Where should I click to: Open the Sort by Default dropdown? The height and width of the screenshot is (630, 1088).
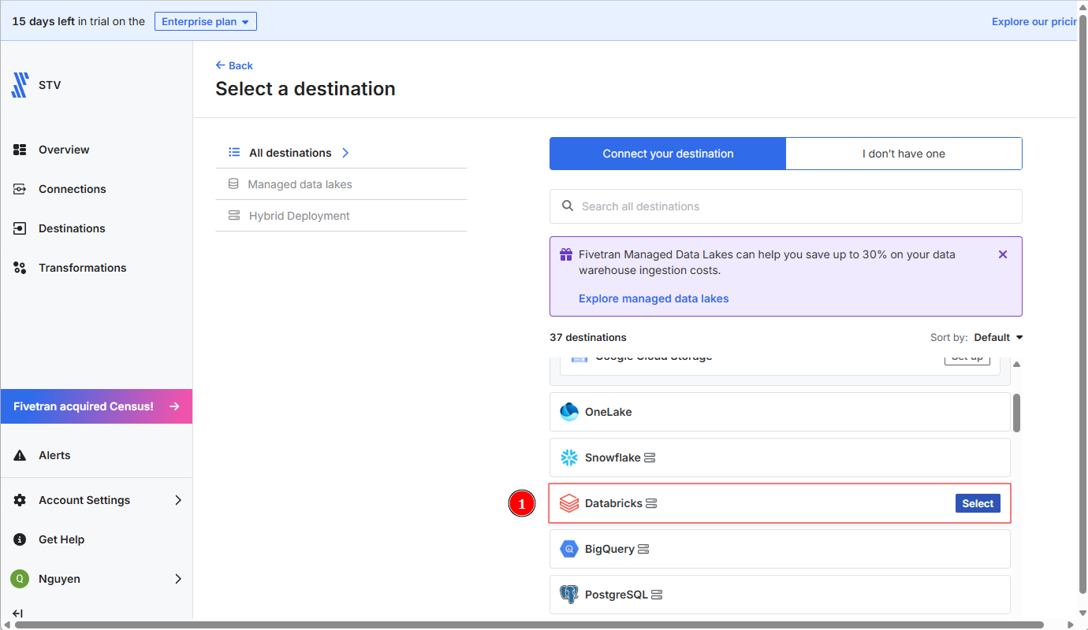[997, 337]
